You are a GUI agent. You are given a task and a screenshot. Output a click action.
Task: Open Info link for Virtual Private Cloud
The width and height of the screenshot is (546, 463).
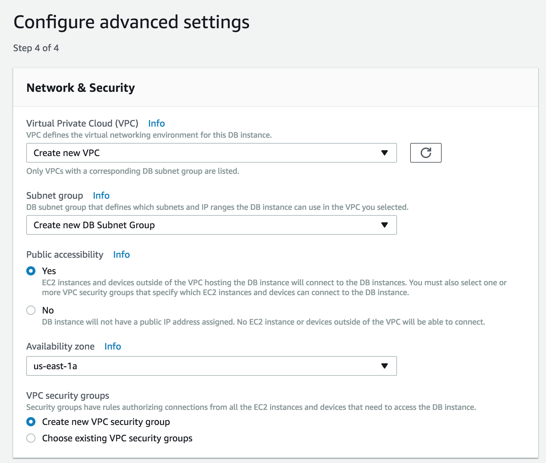(157, 123)
